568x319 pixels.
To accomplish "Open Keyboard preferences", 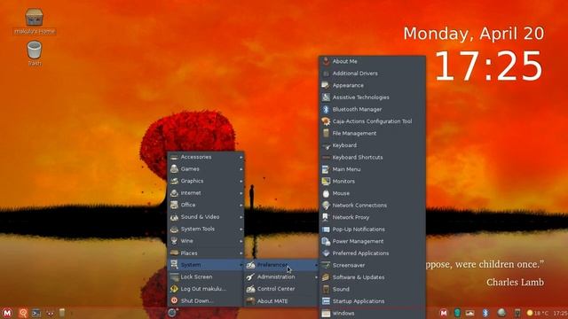I will [372, 145].
